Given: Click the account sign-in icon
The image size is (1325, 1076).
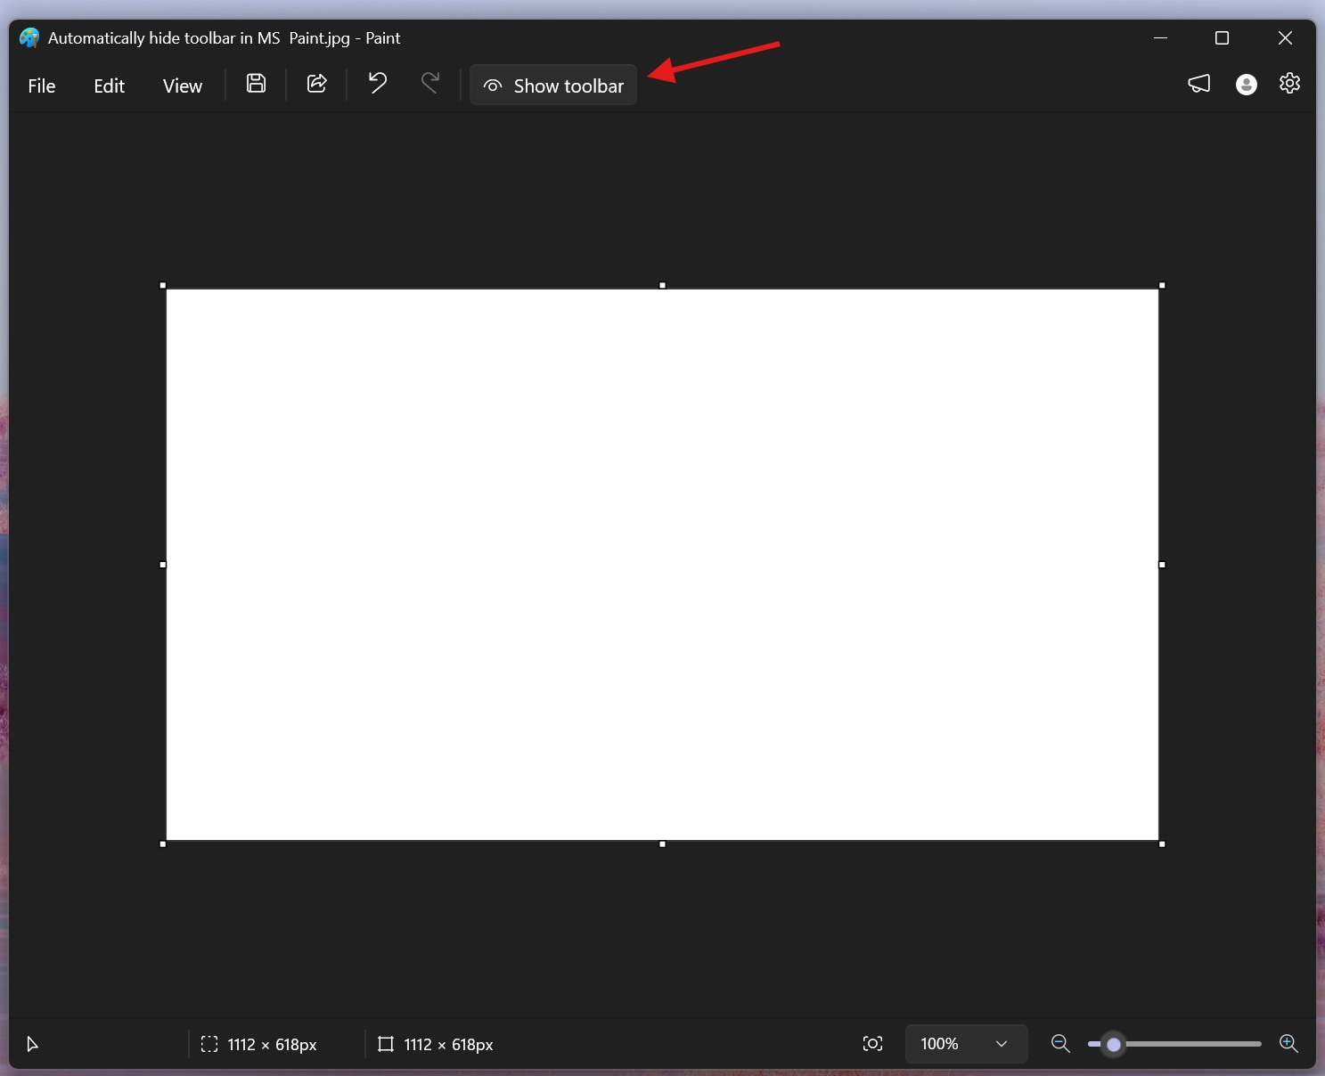Looking at the screenshot, I should (1245, 84).
